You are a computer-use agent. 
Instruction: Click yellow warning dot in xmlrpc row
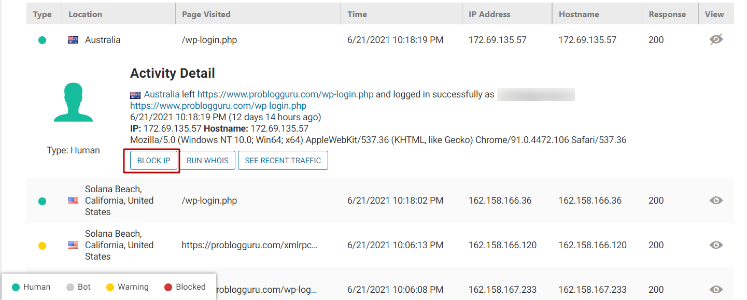pos(43,246)
